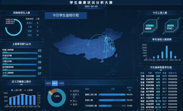Click the 2021-03-02 label on 返校趋势 chart
This screenshot has width=183, height=111.
175,60
